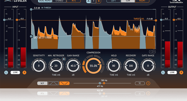
Task: Click the SC sidechain button
Action: pyautogui.click(x=140, y=83)
